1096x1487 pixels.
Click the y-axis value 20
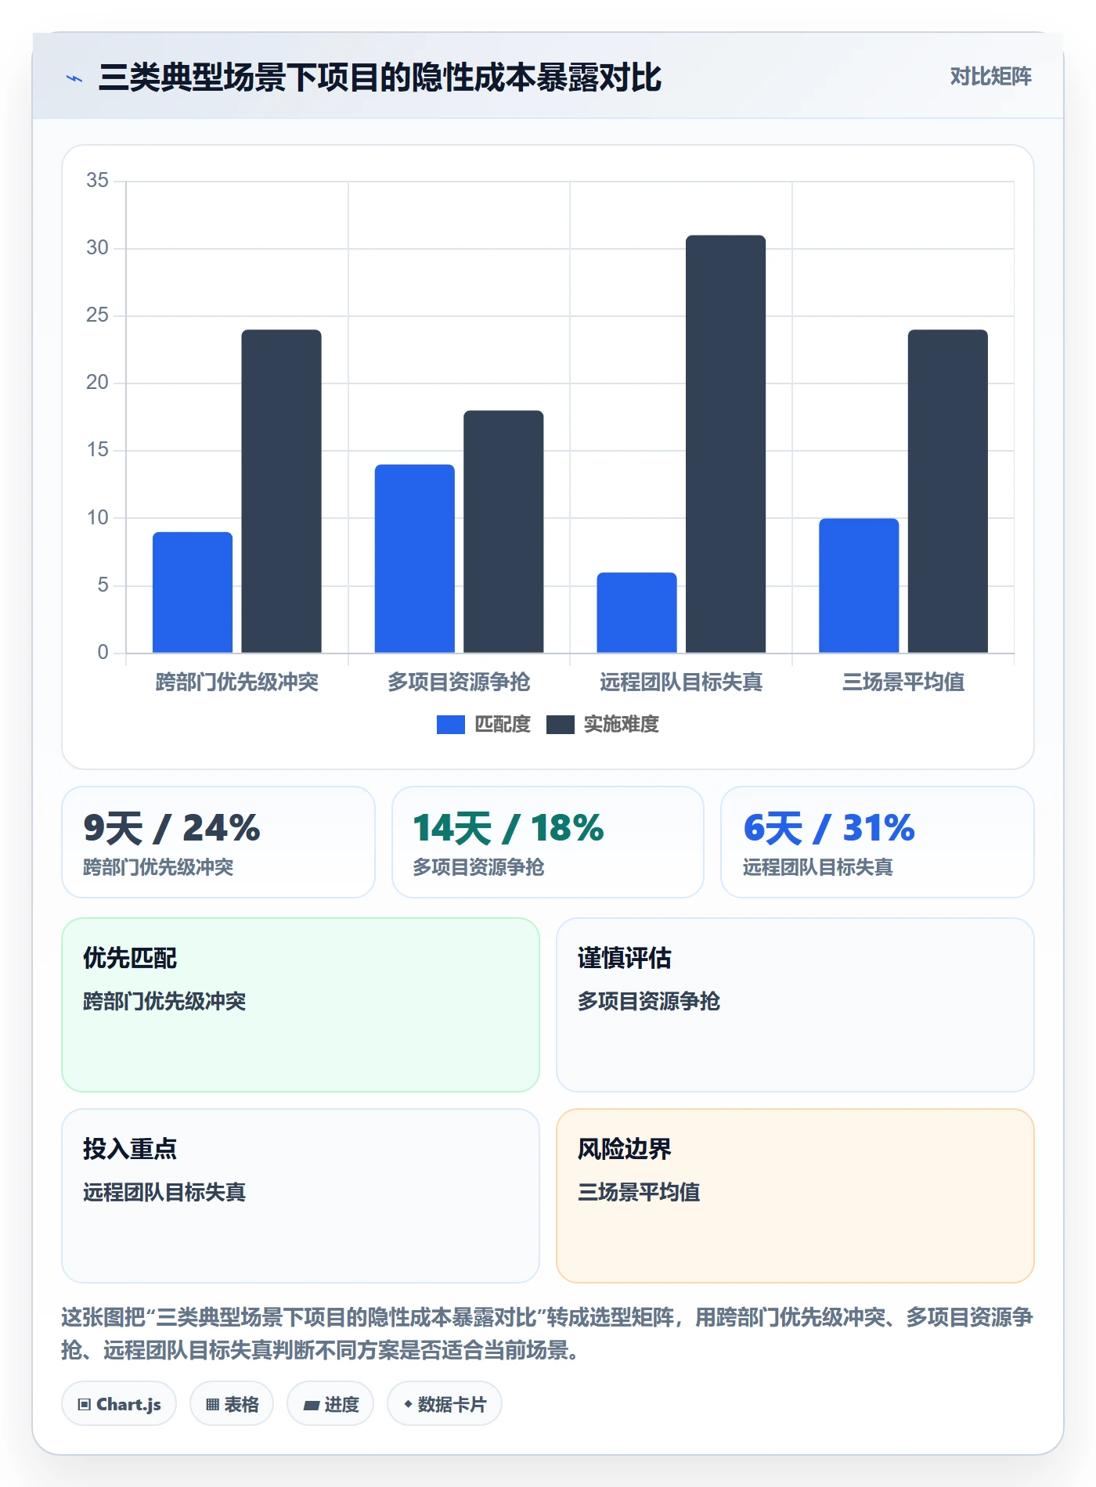[x=98, y=383]
